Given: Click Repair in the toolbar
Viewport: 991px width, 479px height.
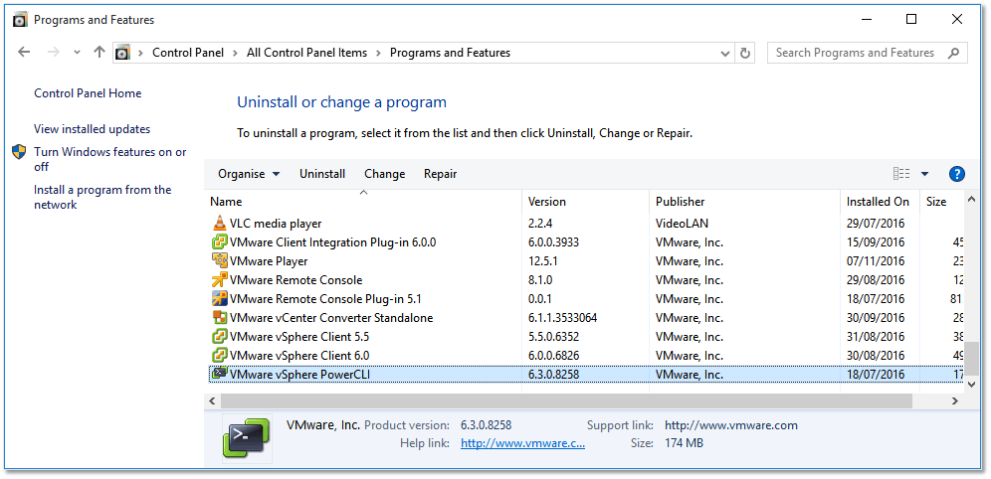Looking at the screenshot, I should tap(440, 174).
